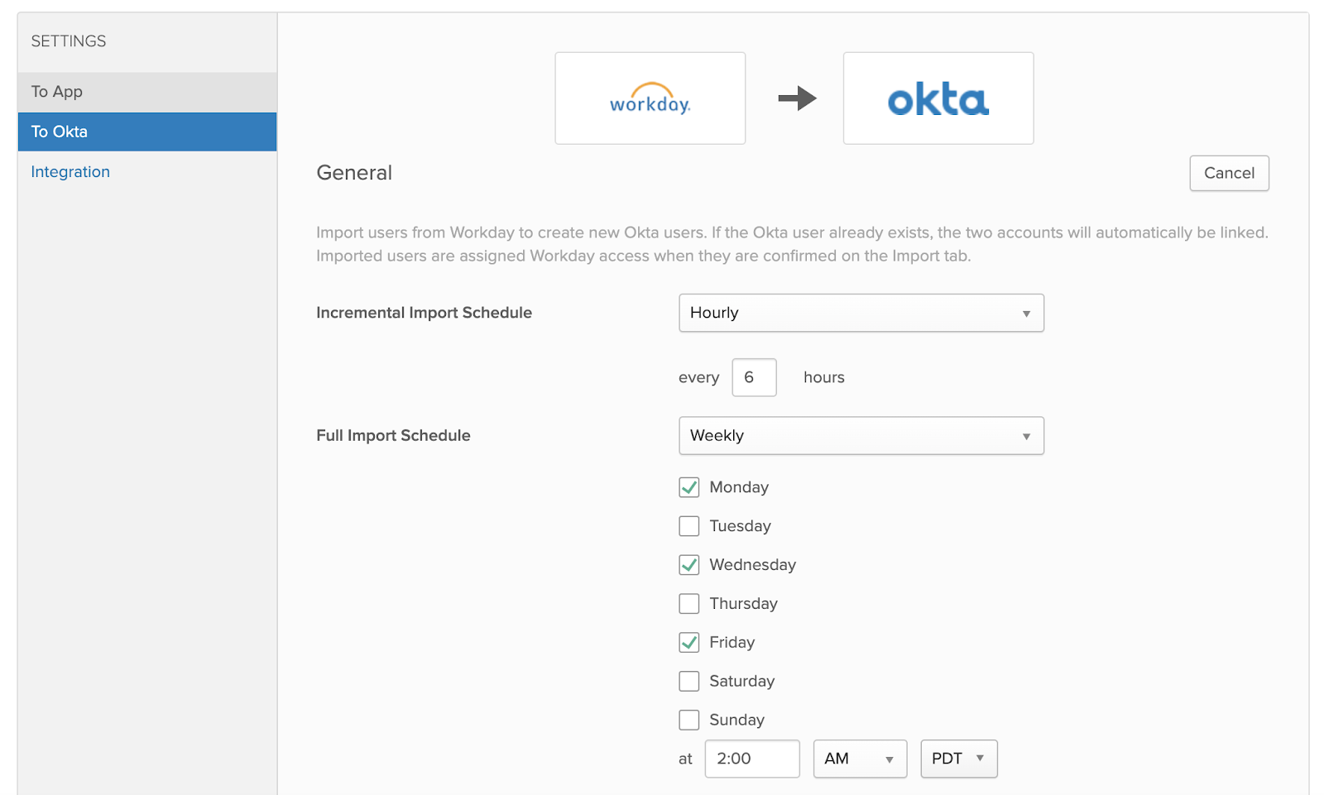Disable the Friday checkbox

point(688,643)
